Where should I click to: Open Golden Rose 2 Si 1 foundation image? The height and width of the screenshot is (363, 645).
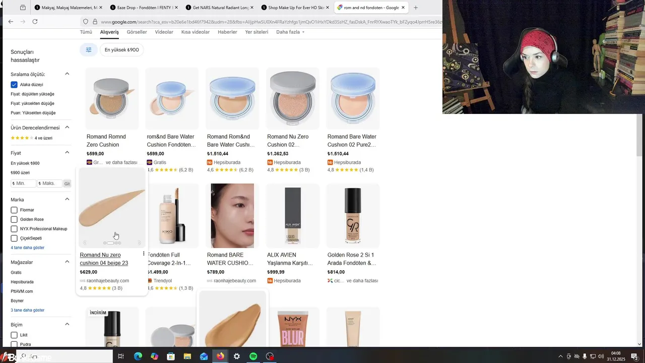pyautogui.click(x=353, y=216)
